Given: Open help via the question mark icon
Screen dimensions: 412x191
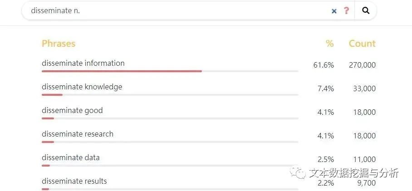Looking at the screenshot, I should 346,11.
